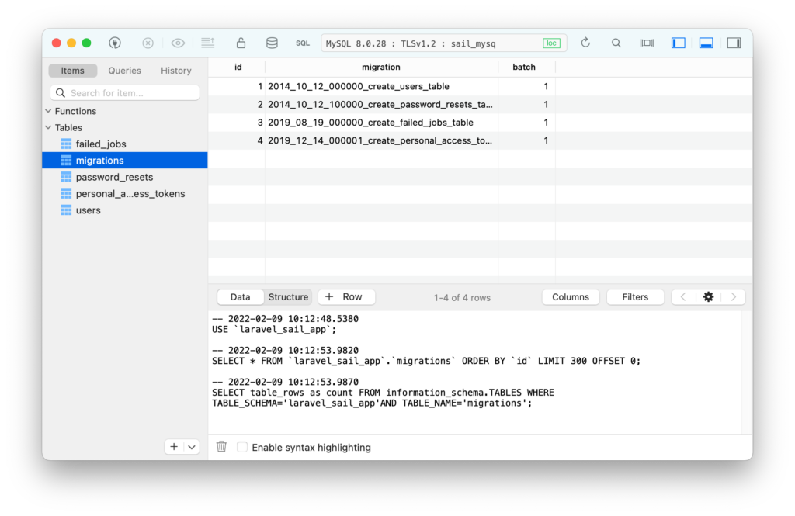
Task: Disconnect the current connection via the X icon
Action: [x=148, y=43]
